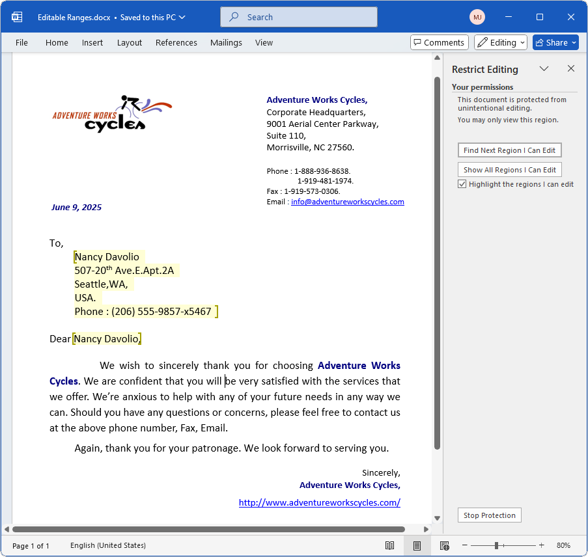Image resolution: width=588 pixels, height=557 pixels.
Task: Click the Sincerely, closing text
Action: (381, 472)
